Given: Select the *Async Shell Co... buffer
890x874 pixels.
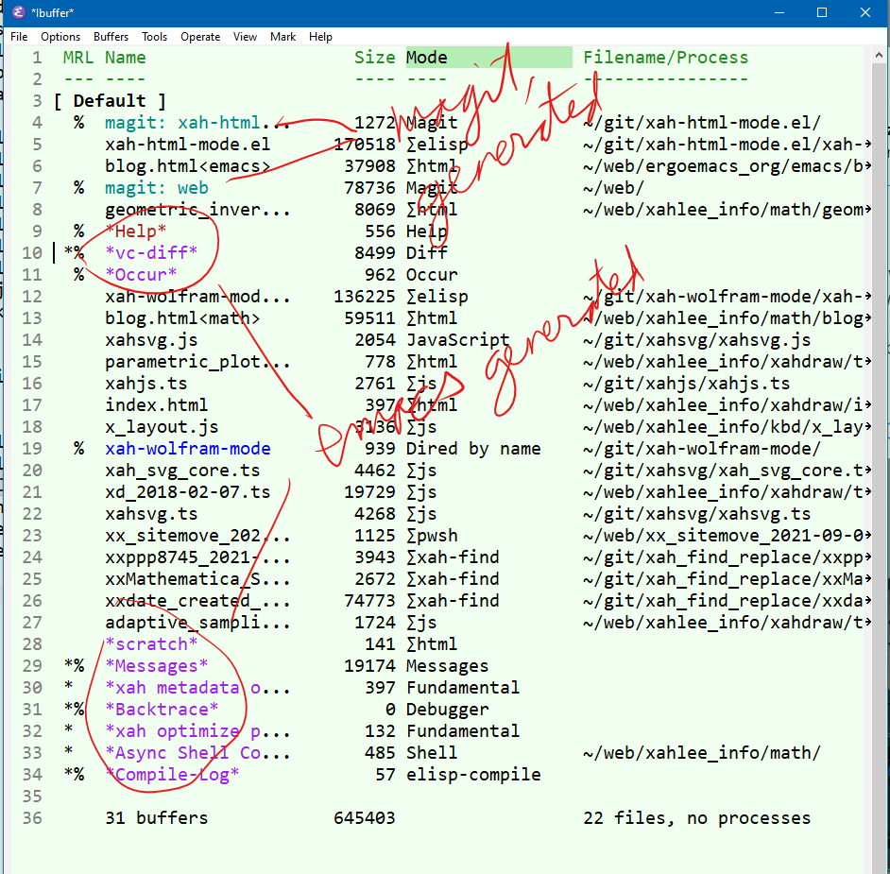Looking at the screenshot, I should point(197,753).
